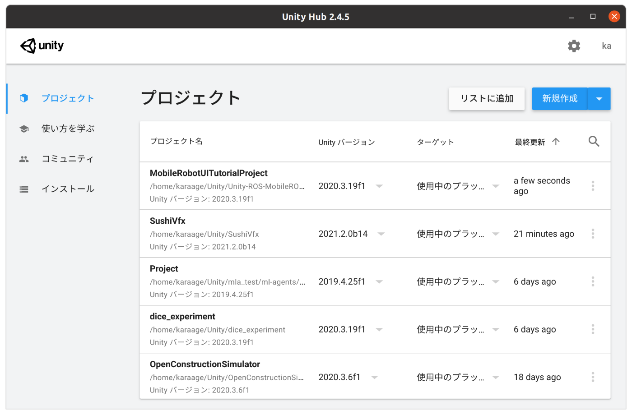Screen dimensions: 632x415
Task: Open settings with the gear icon
Action: coord(574,46)
